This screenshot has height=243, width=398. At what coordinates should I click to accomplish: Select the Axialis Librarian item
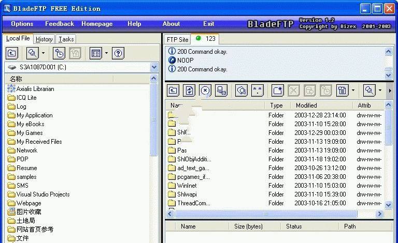31,89
